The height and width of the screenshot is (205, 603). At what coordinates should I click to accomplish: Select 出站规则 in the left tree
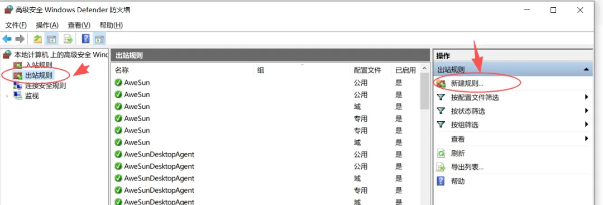pos(39,75)
